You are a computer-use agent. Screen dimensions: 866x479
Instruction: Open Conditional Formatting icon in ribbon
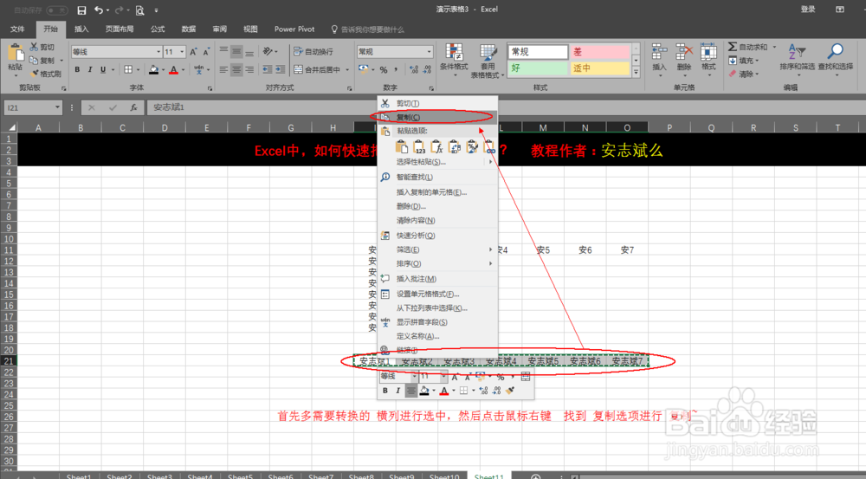454,52
